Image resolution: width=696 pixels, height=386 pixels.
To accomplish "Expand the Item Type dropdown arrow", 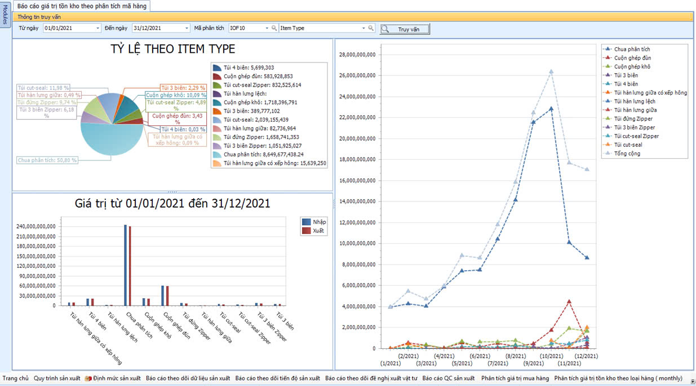I will pos(363,28).
